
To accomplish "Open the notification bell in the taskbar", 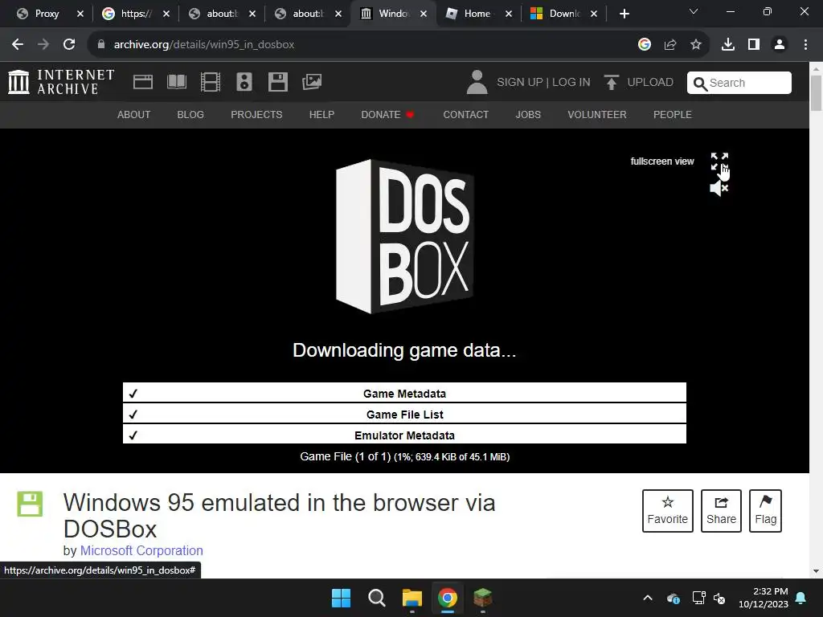I will tap(801, 598).
